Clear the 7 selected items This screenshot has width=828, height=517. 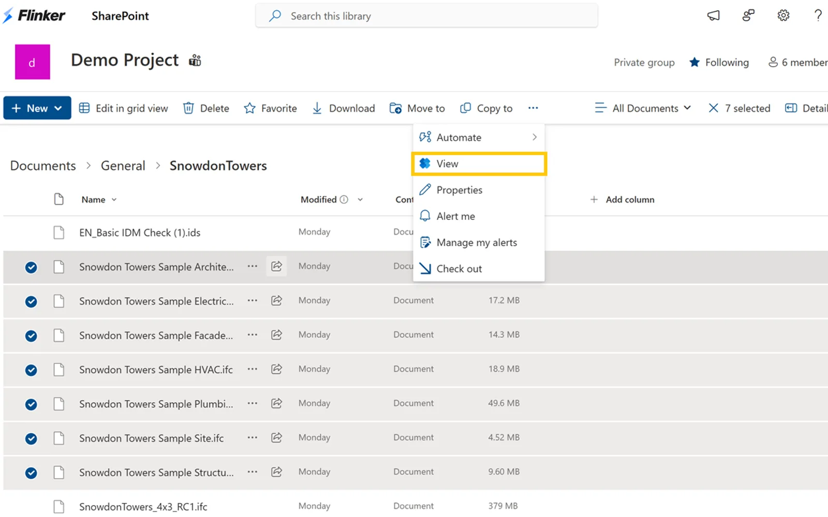(x=713, y=108)
